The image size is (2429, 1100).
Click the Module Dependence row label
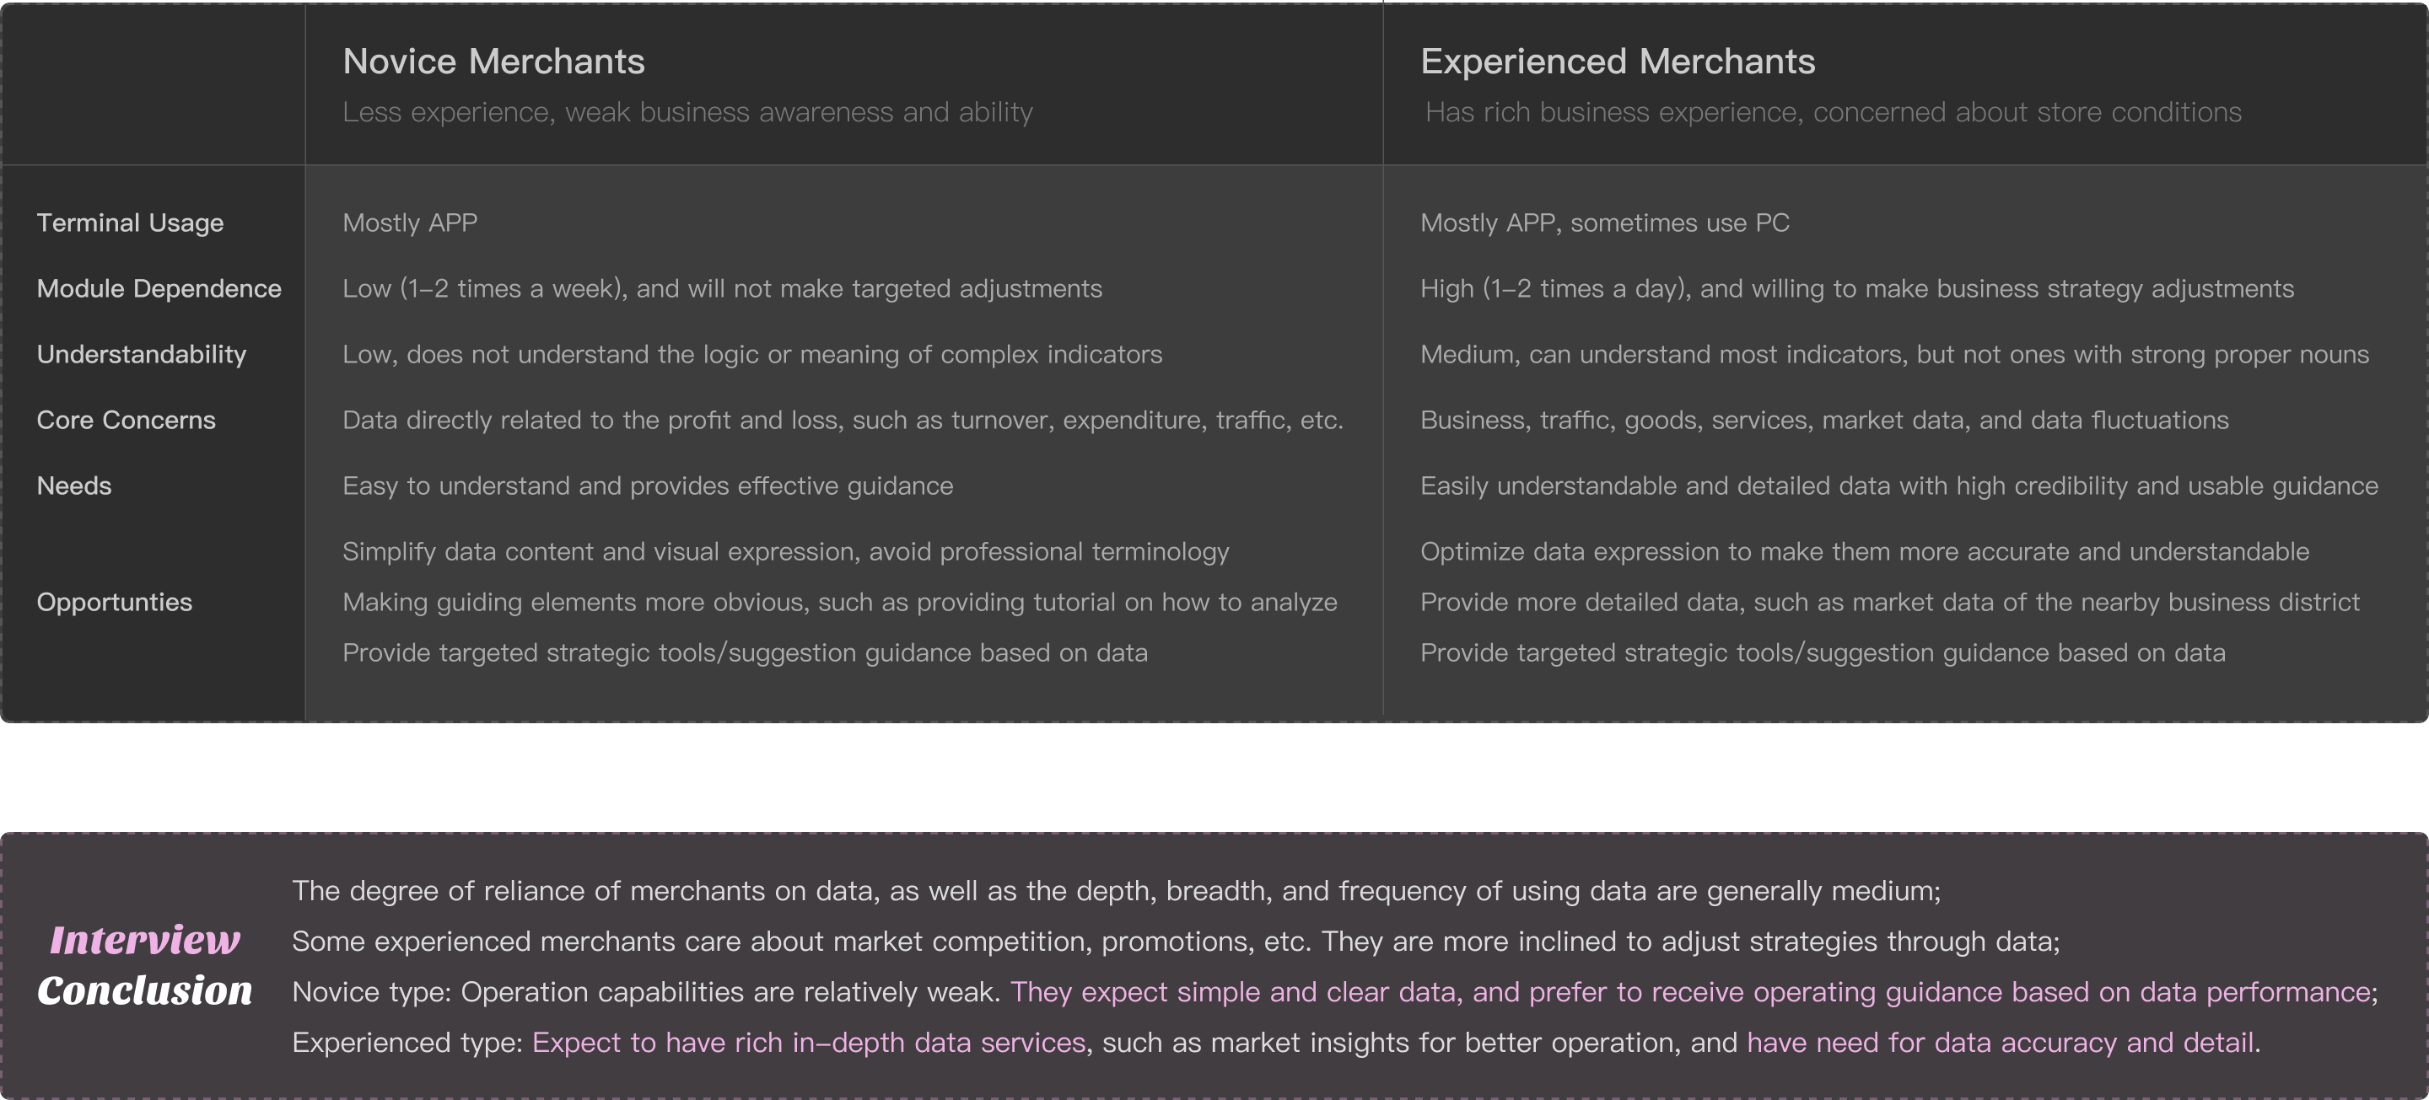click(159, 288)
